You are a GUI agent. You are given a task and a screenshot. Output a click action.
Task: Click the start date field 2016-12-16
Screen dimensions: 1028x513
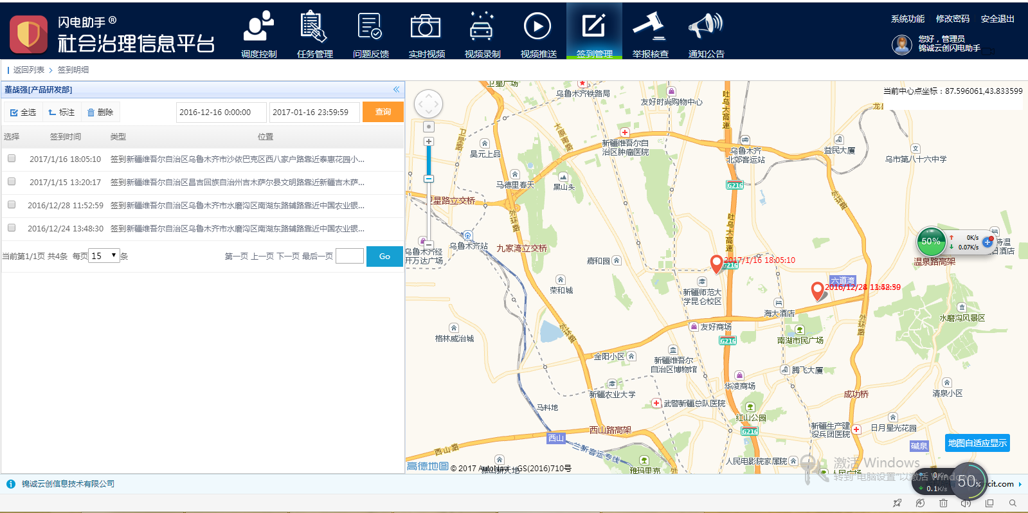pyautogui.click(x=221, y=113)
